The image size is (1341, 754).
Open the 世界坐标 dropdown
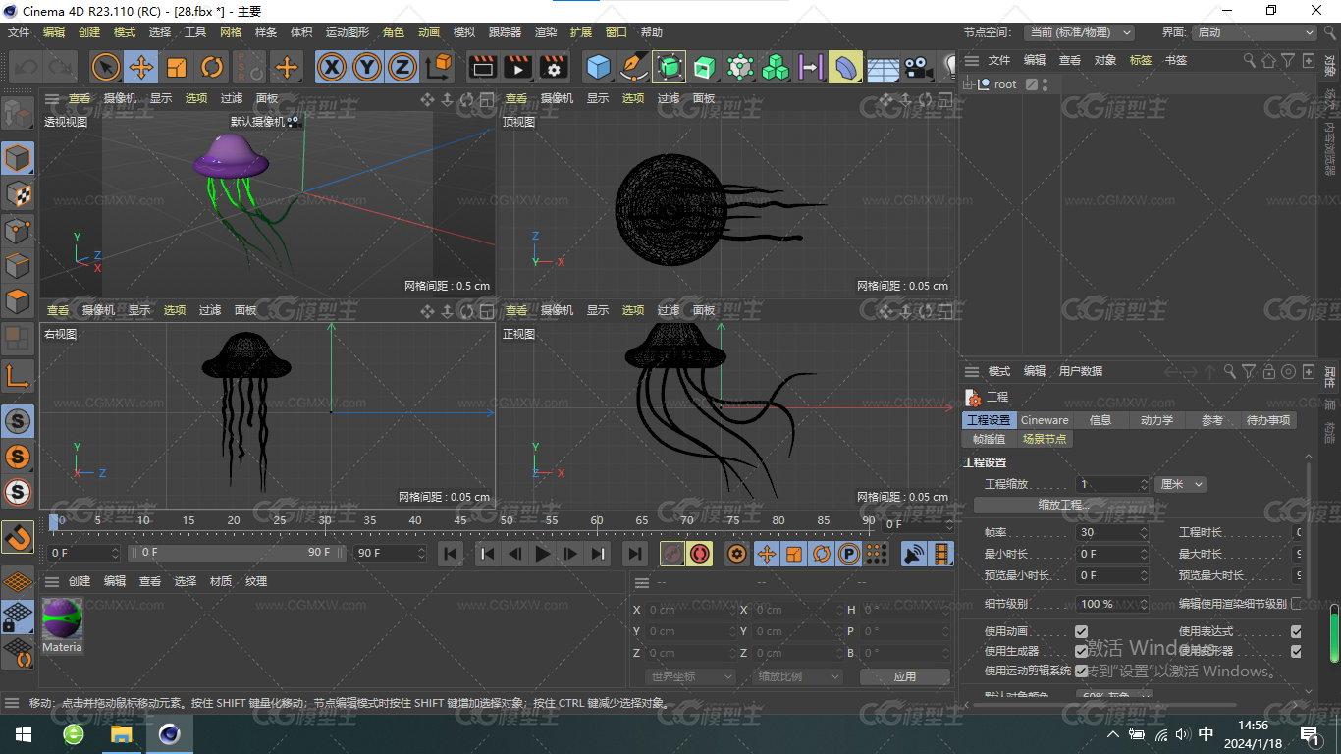(x=691, y=676)
